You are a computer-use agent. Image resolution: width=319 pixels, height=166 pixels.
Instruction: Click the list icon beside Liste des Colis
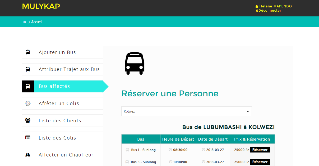[28, 138]
